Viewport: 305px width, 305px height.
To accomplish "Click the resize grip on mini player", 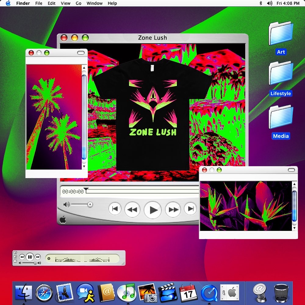I will tap(123, 264).
